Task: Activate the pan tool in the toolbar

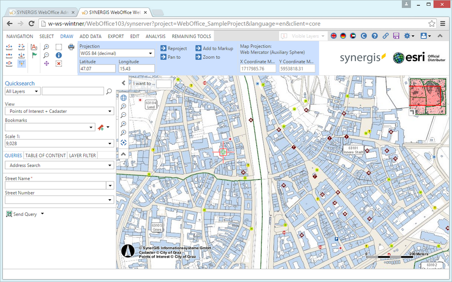Action: (x=47, y=63)
